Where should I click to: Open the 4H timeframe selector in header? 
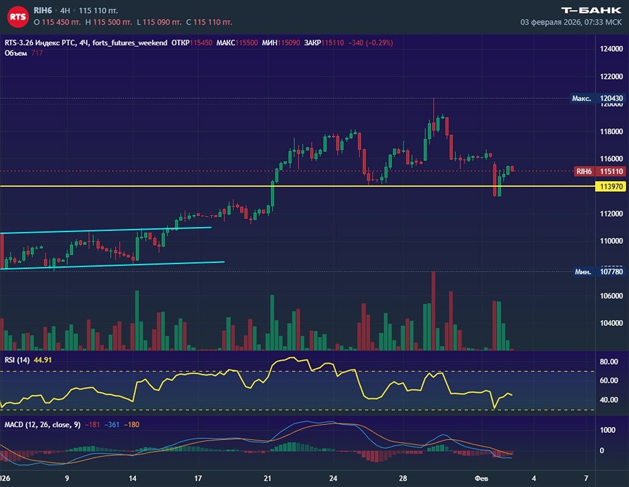pyautogui.click(x=65, y=11)
